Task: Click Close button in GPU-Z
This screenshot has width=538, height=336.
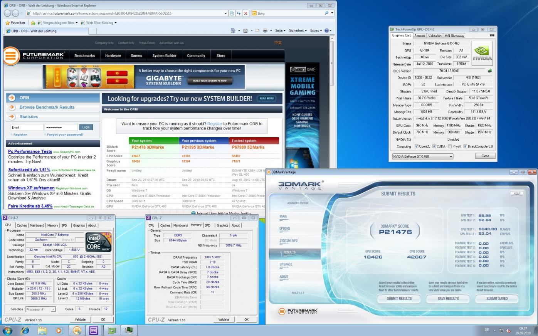Action: 485,156
